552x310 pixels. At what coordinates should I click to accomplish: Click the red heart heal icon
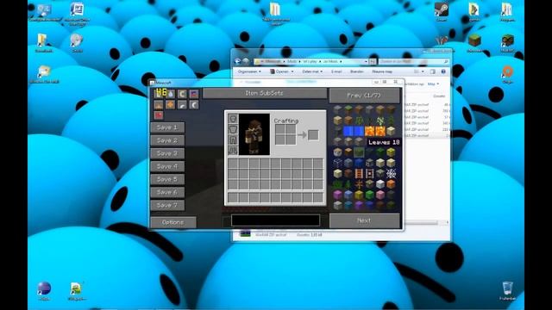click(159, 115)
